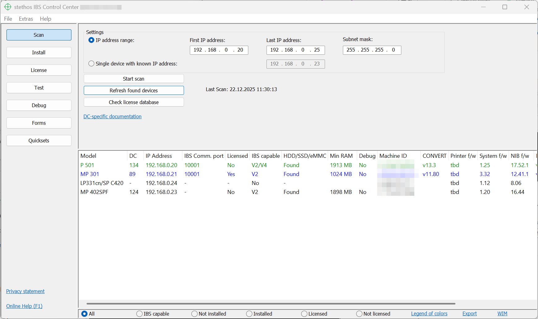Choose the Not licensed filter
This screenshot has width=538, height=319.
(359, 314)
